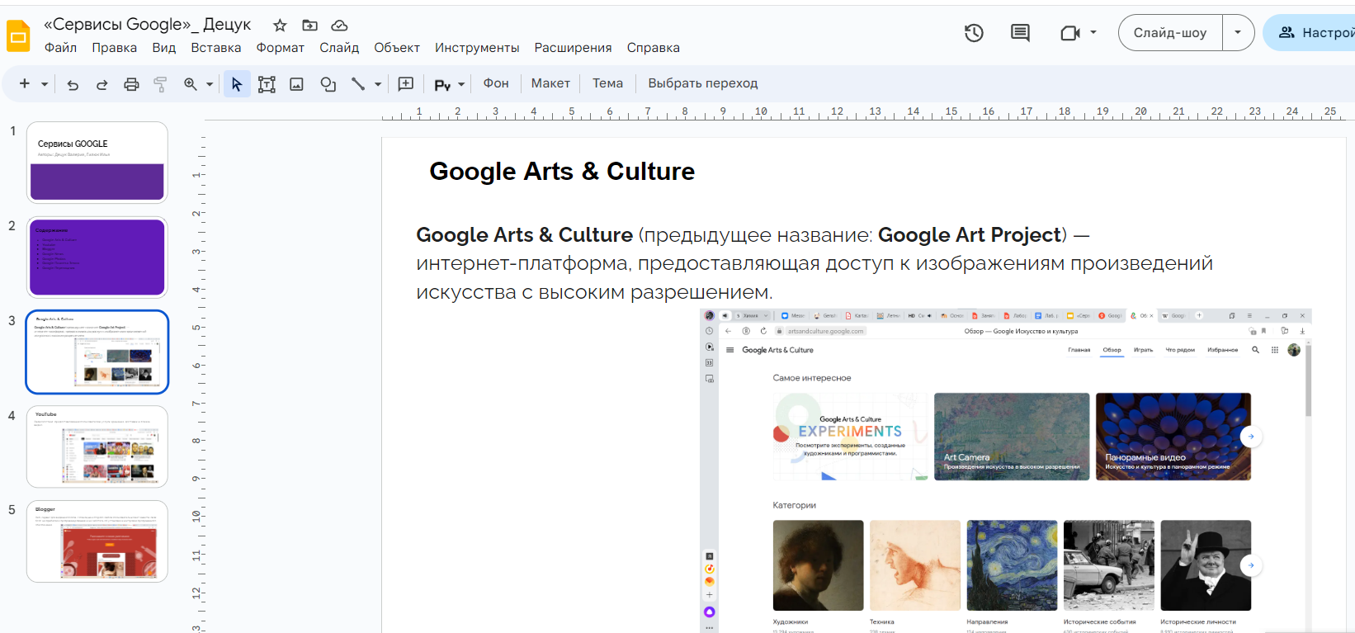Start a video call with camera icon
The width and height of the screenshot is (1355, 633).
click(x=1069, y=33)
